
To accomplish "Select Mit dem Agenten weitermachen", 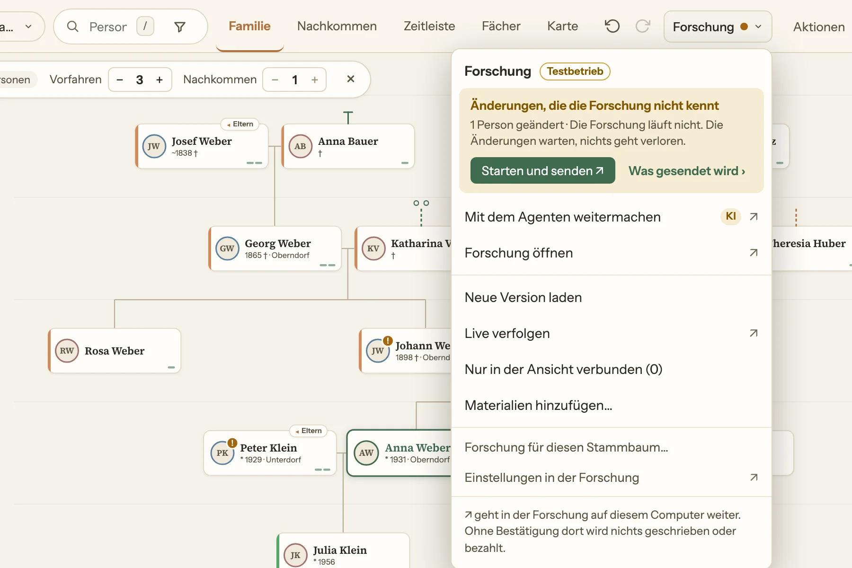I will tap(612, 217).
